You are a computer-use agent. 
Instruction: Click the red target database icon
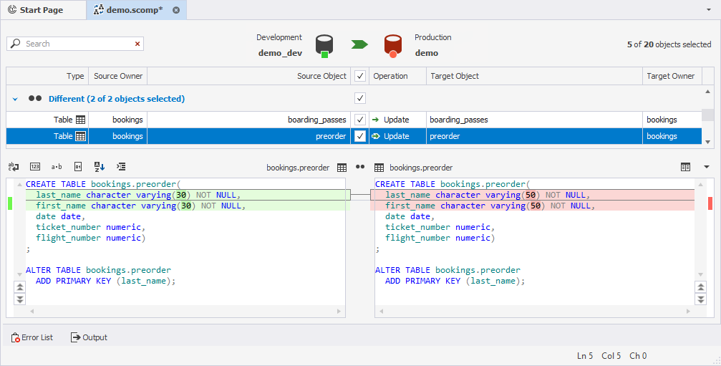click(392, 46)
